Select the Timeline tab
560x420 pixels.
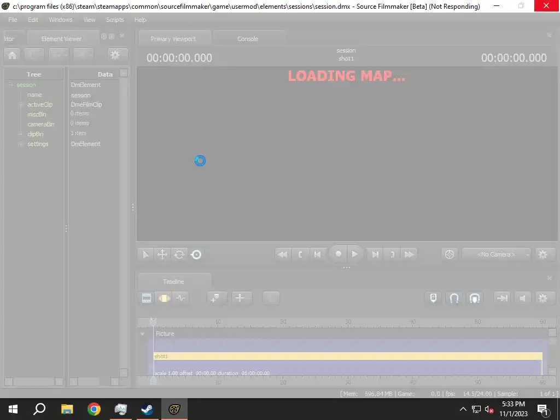[173, 282]
